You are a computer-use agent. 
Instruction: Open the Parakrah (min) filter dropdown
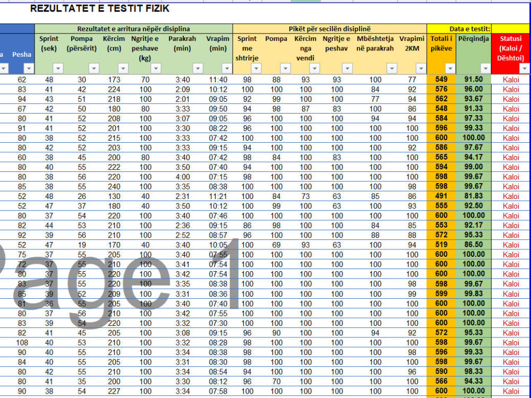198,68
